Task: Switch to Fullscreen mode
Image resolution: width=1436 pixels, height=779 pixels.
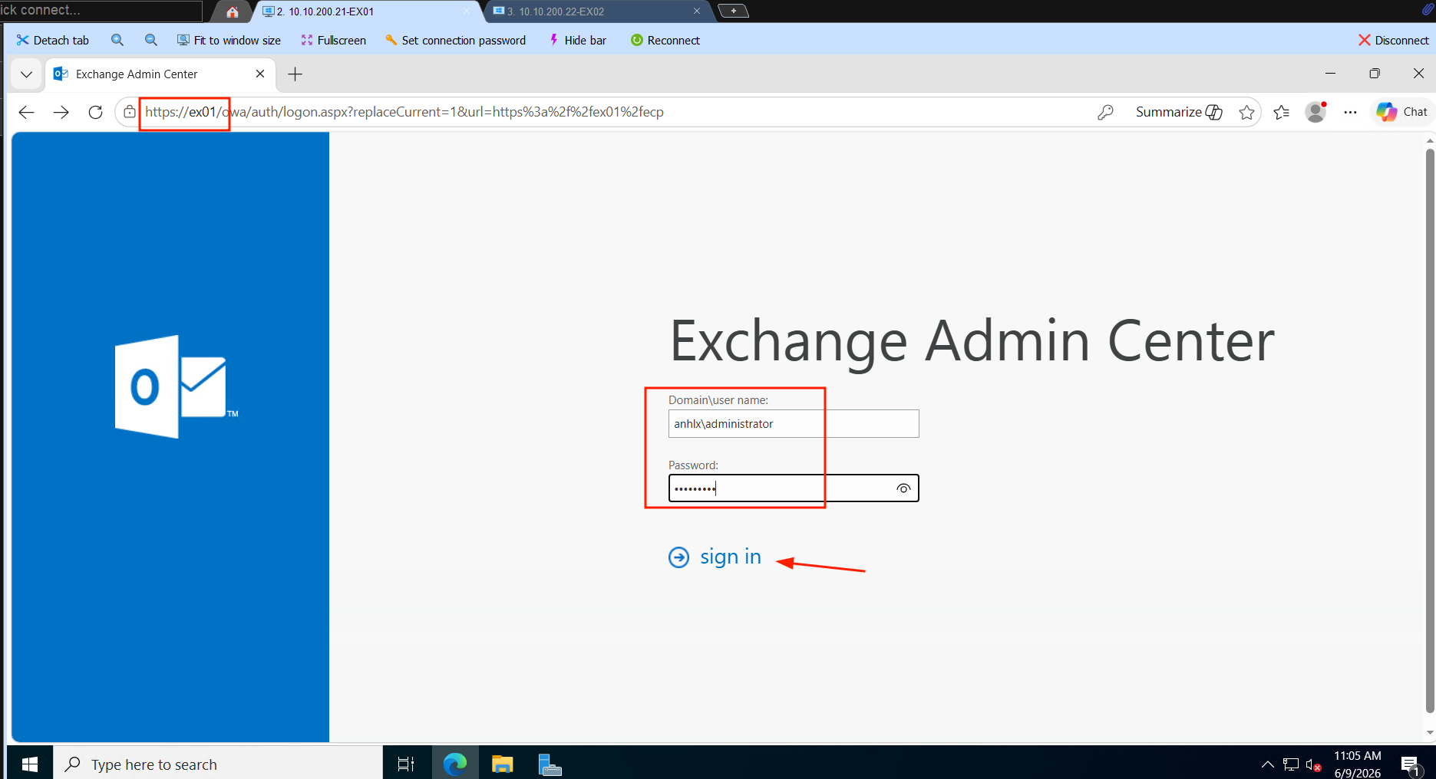Action: click(x=334, y=40)
